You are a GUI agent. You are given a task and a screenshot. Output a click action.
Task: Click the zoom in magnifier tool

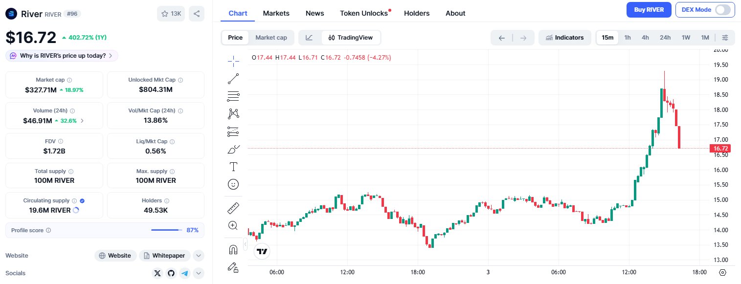click(233, 225)
